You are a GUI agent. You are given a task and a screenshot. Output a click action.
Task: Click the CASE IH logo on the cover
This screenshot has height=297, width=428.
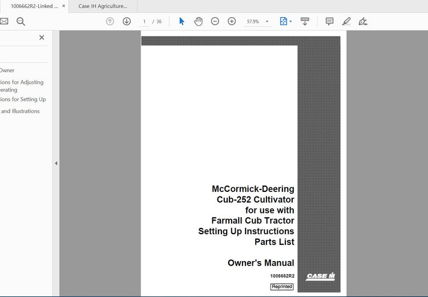pyautogui.click(x=321, y=276)
